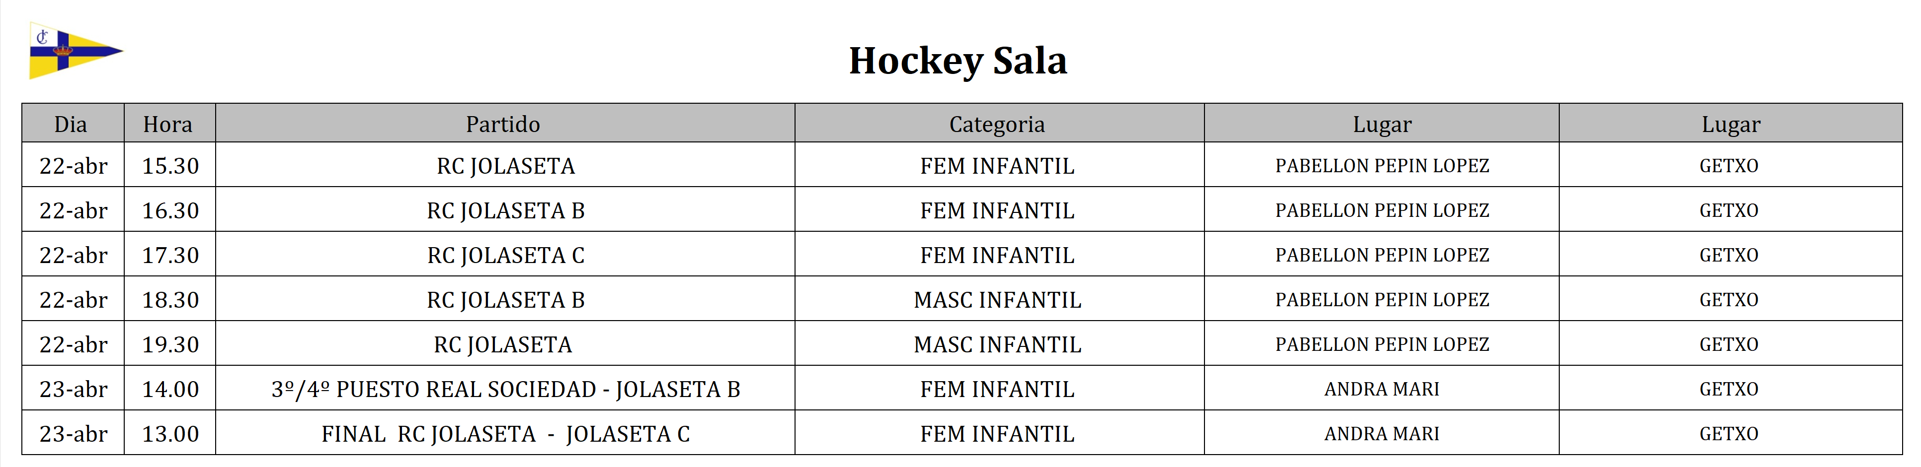Click the 15.30 time cell
This screenshot has height=467, width=1921.
click(170, 165)
